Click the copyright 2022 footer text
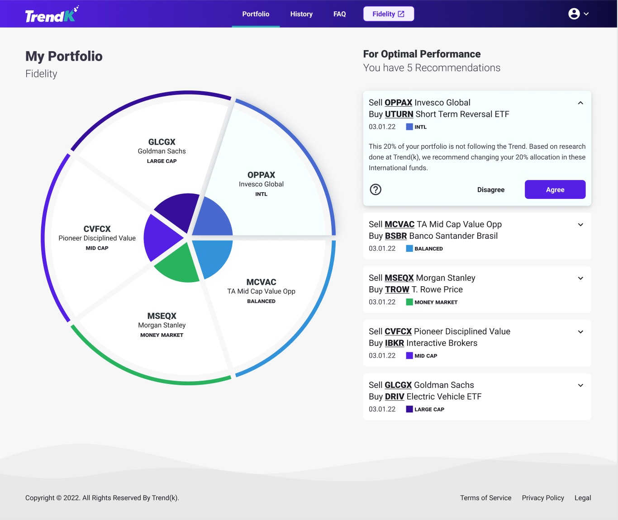 pos(102,498)
